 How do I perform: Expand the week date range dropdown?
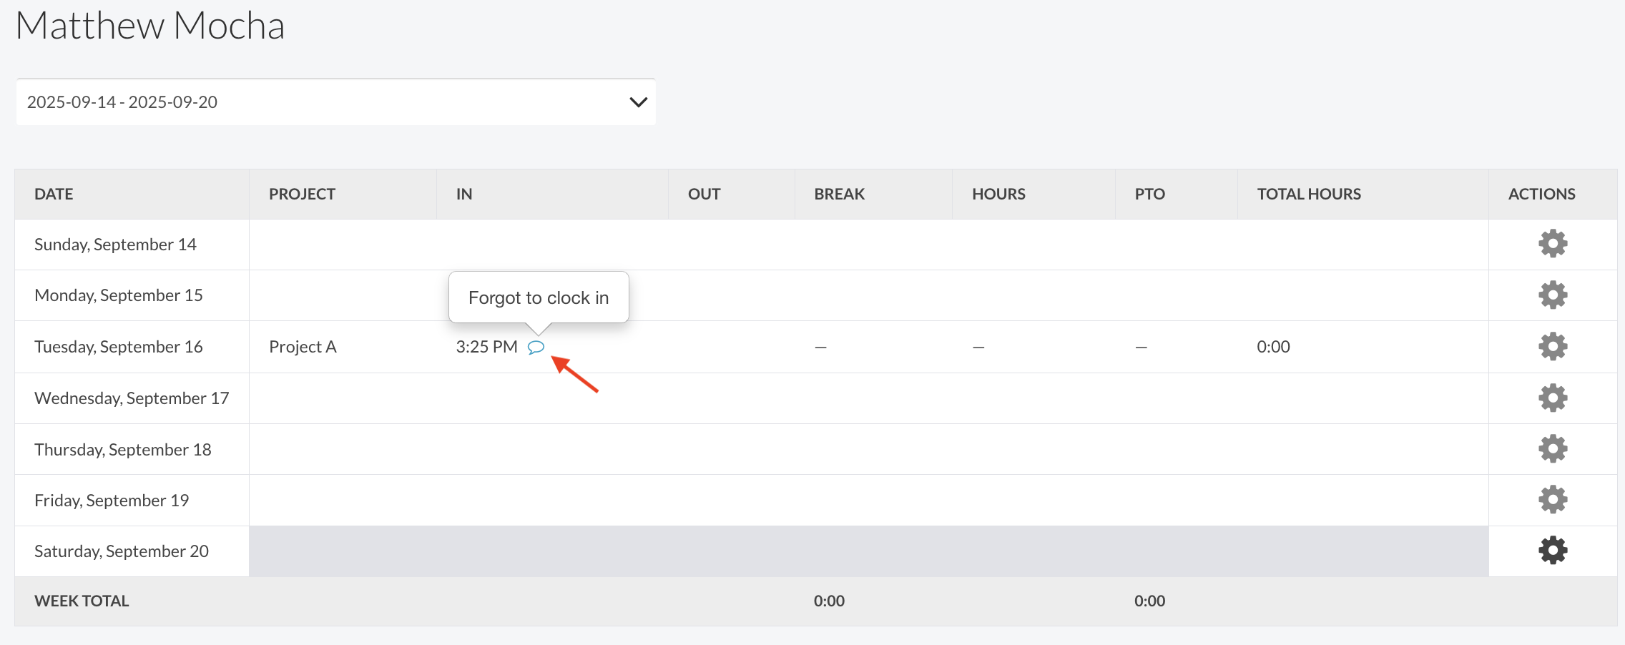point(335,102)
